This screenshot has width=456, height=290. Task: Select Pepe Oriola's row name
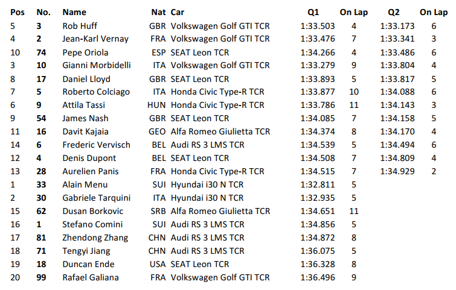coord(85,52)
